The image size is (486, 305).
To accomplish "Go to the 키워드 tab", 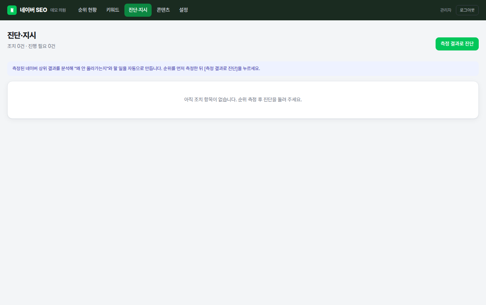I will point(113,10).
